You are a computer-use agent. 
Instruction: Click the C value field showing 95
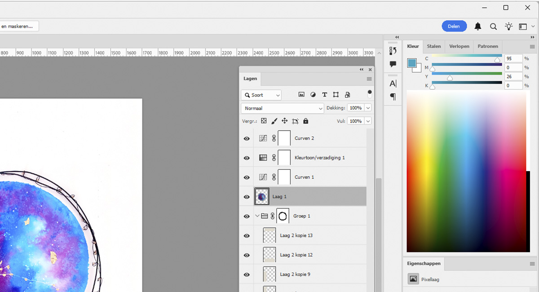tap(513, 59)
